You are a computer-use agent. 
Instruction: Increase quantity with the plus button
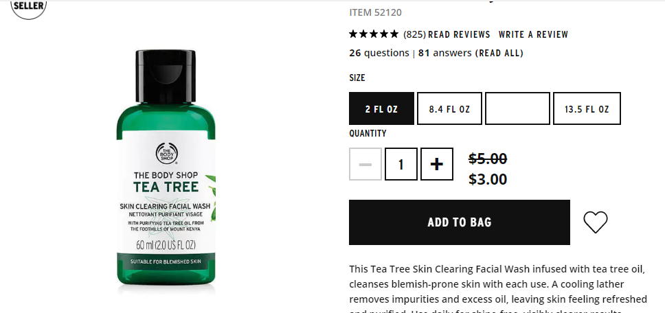437,164
